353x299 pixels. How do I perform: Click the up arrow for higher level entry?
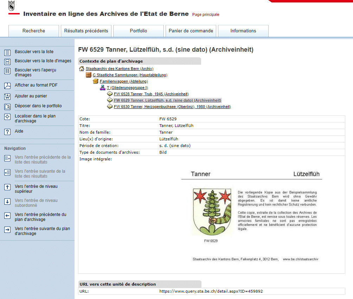click(7, 187)
